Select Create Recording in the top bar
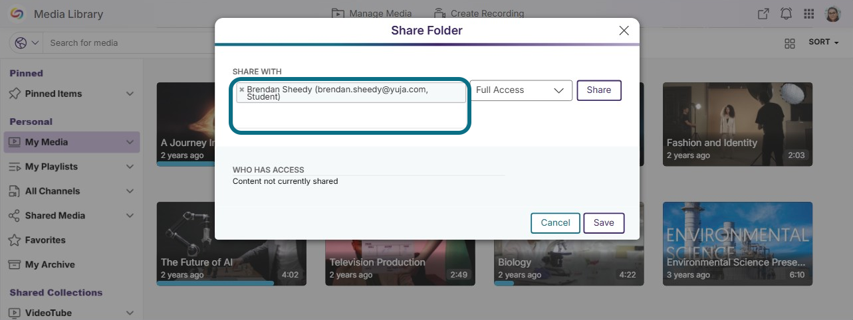Screen dimensions: 853x320 [x=479, y=13]
